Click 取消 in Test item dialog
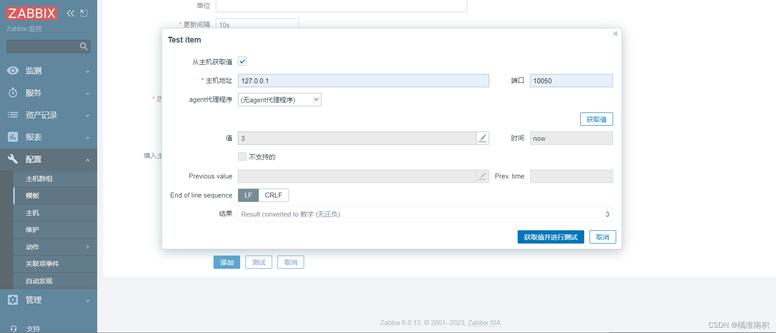This screenshot has width=776, height=333. tap(602, 237)
